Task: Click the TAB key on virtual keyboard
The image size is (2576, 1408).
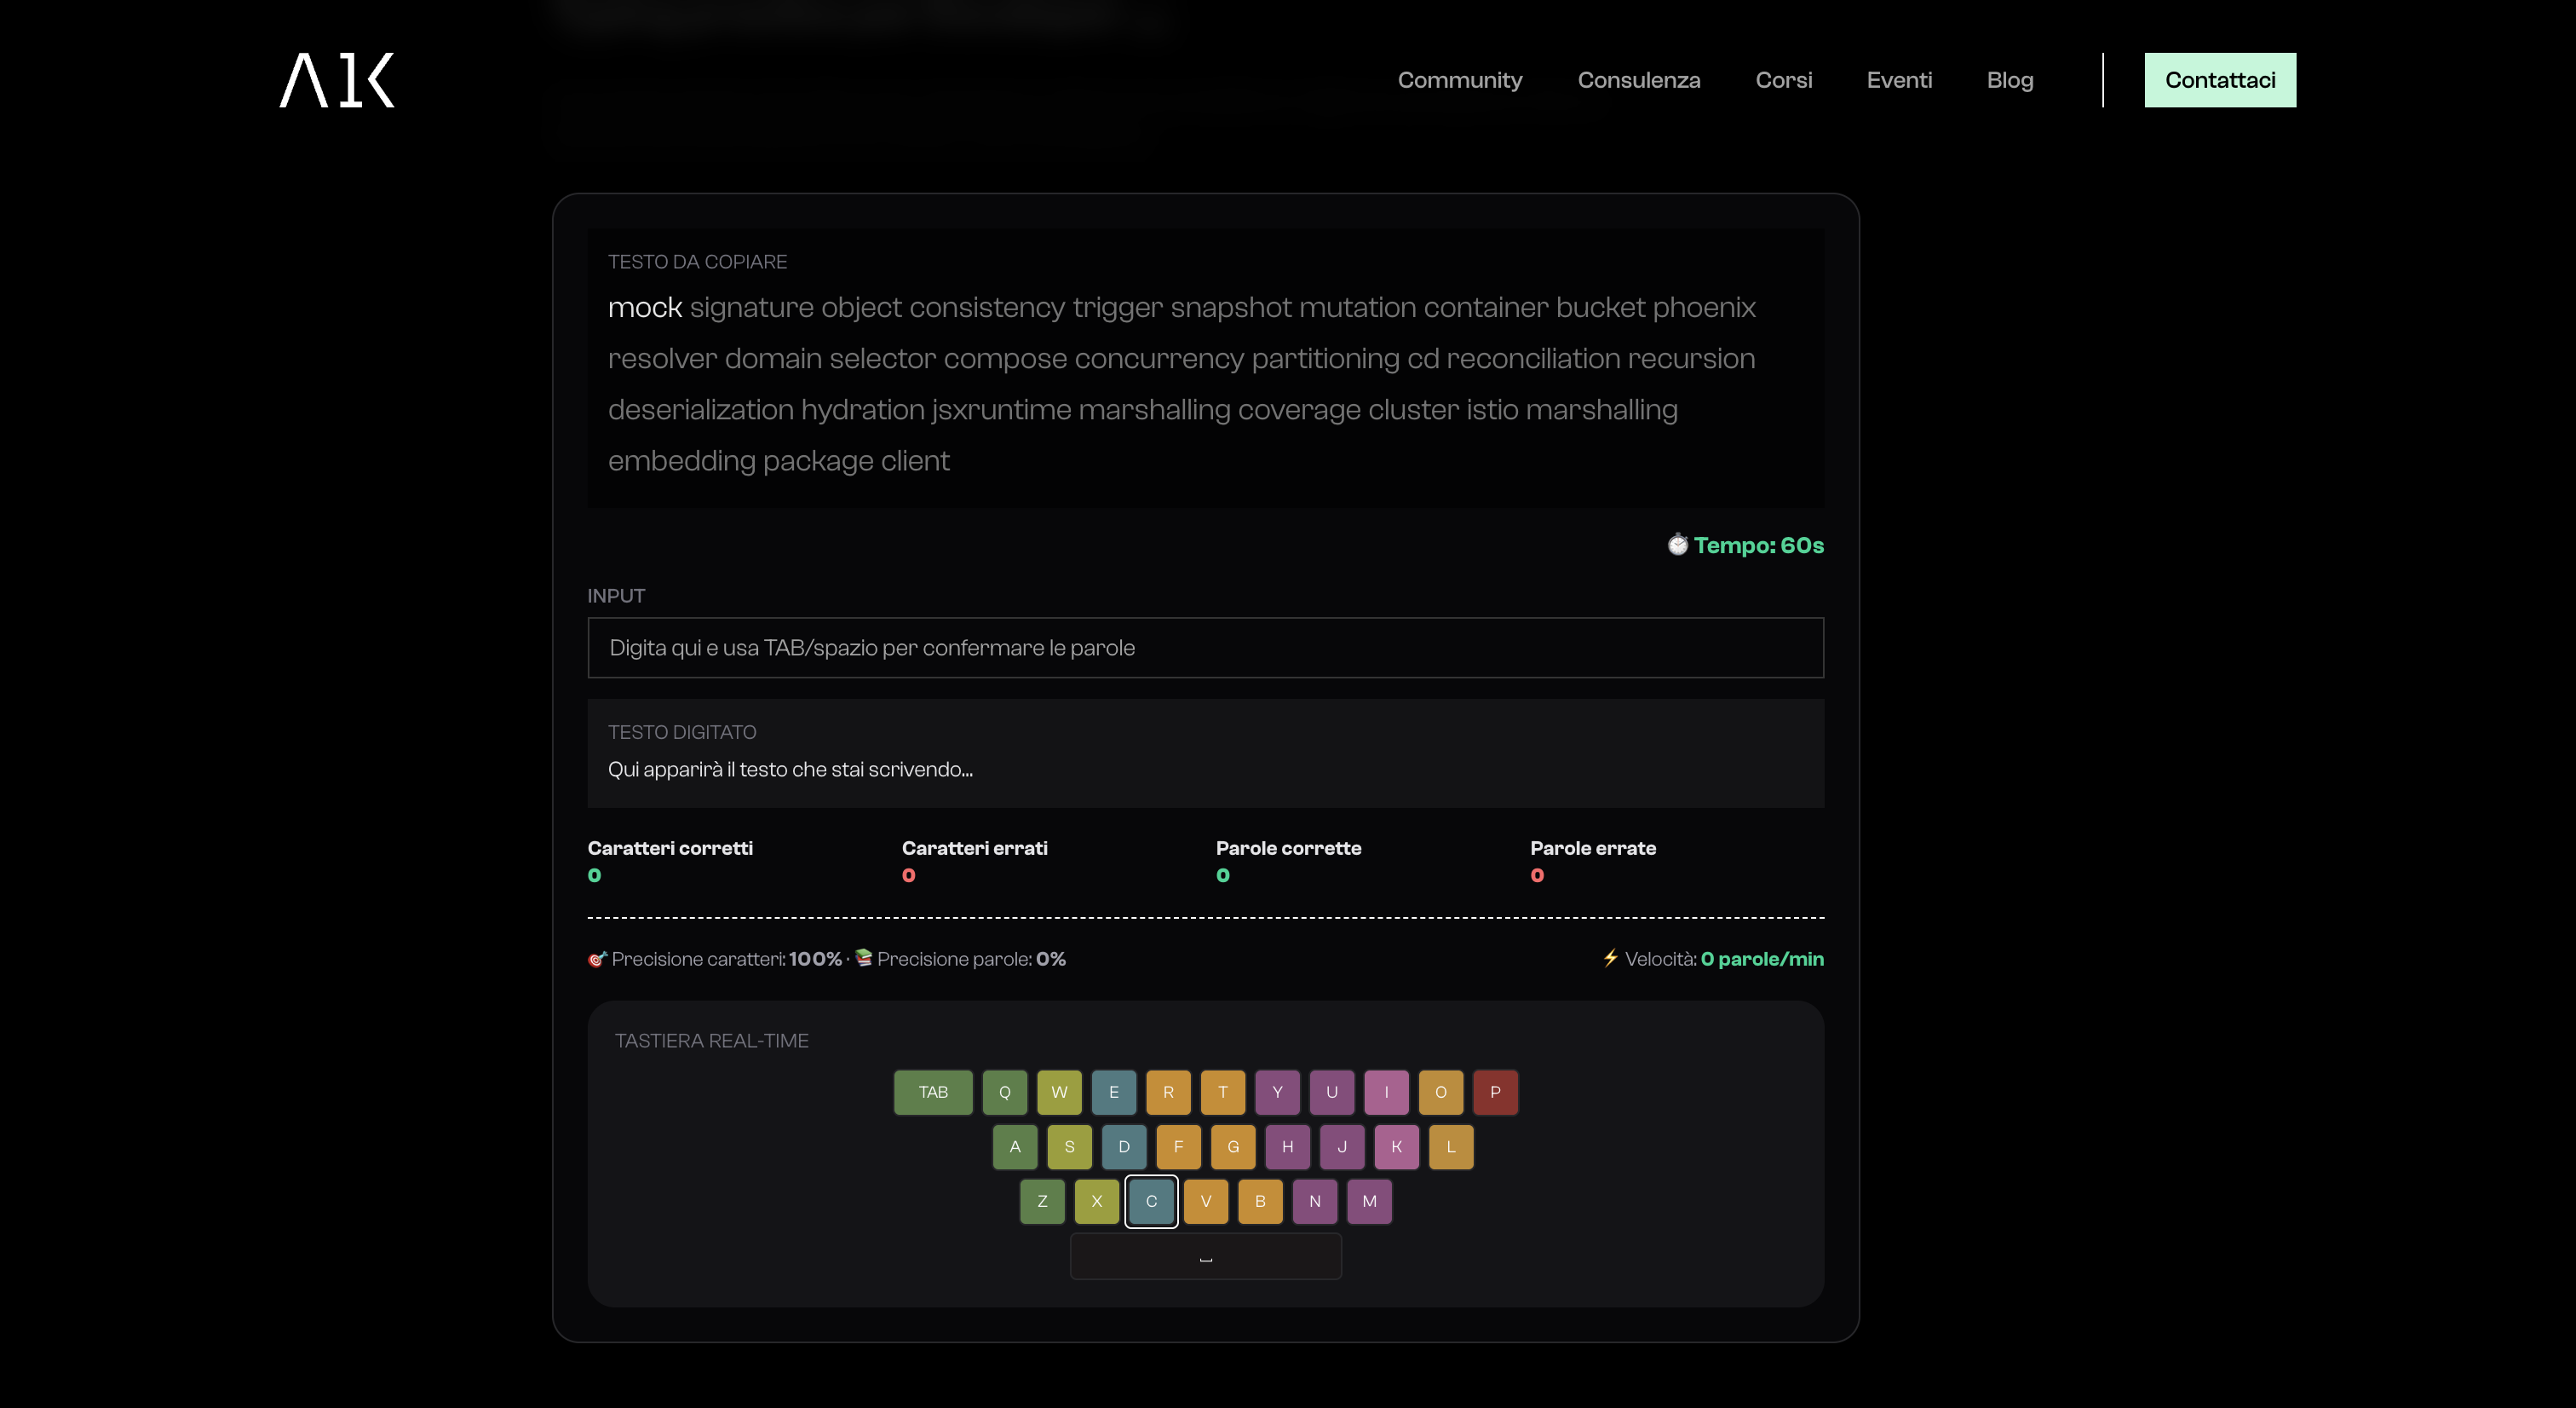Action: (933, 1092)
